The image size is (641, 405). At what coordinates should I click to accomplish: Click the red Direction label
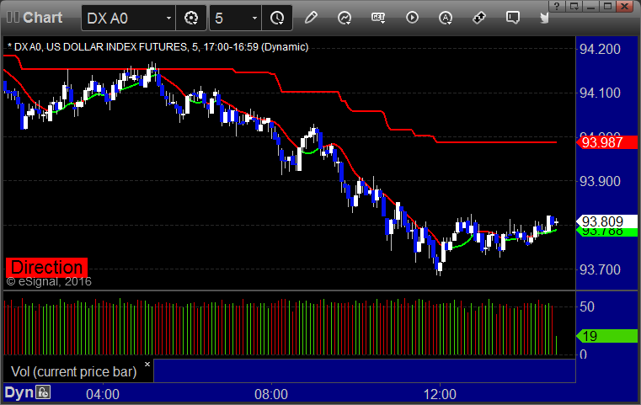[x=46, y=267]
